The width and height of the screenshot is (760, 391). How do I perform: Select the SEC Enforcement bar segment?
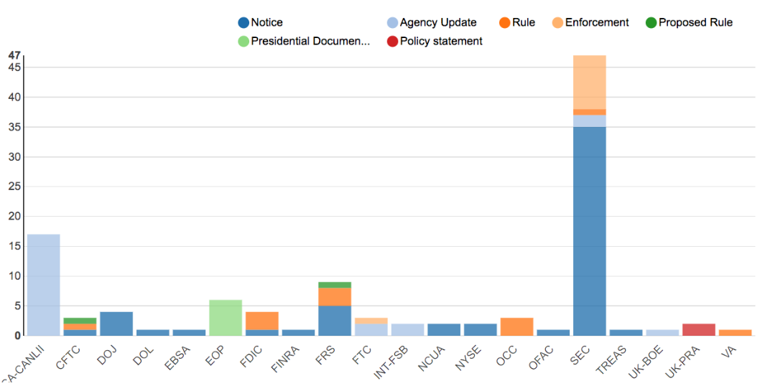point(589,83)
